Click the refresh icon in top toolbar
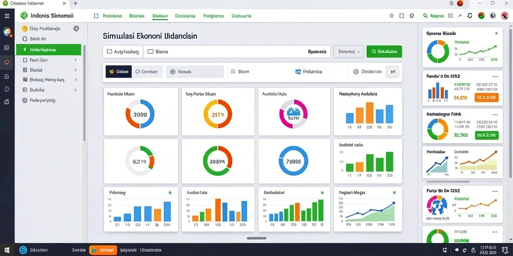 470,15
